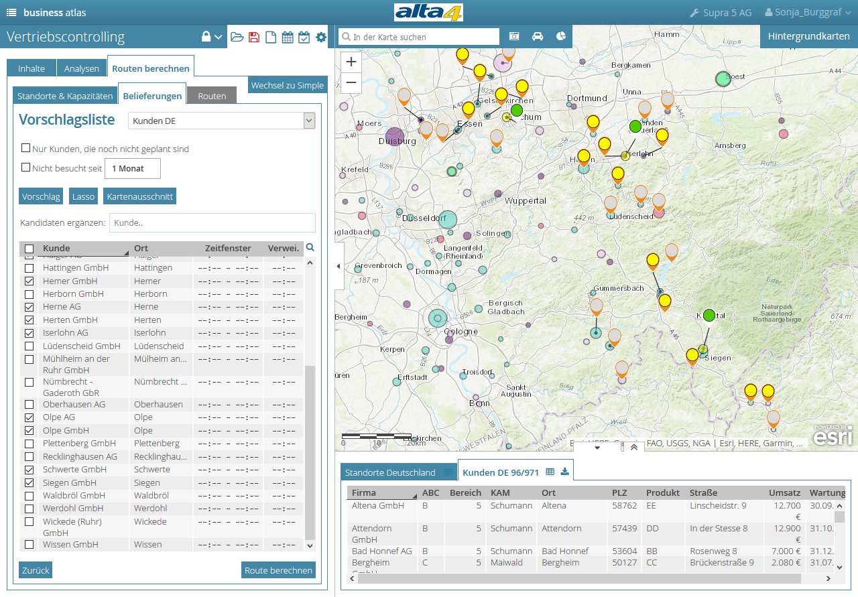Create a new blank document icon
This screenshot has height=597, width=858.
coord(271,38)
